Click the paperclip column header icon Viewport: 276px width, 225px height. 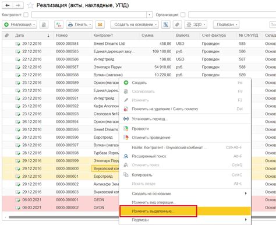(x=7, y=36)
